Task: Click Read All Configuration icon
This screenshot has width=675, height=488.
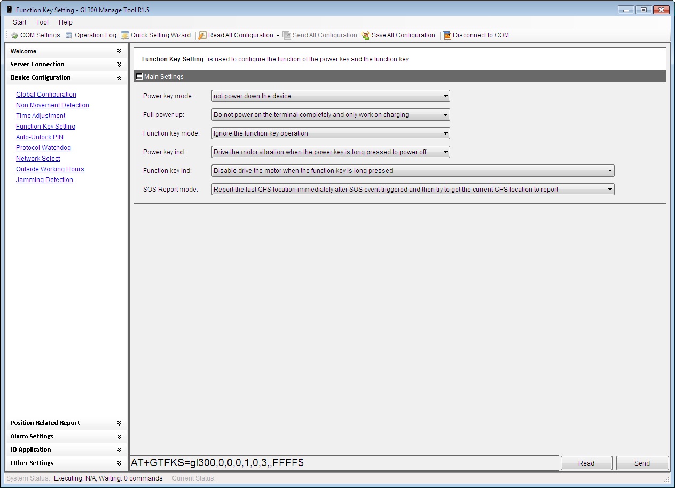Action: tap(203, 35)
